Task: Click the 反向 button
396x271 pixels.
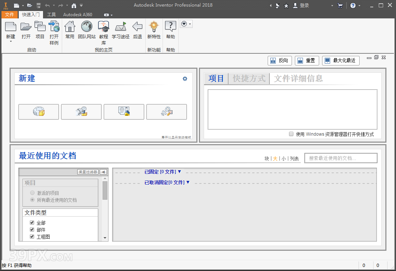Action: coord(280,61)
